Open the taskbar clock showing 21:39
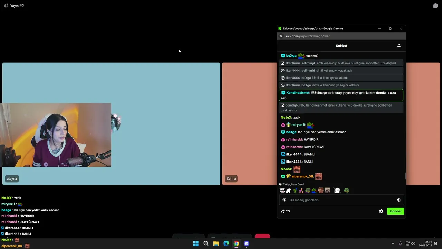 [x=425, y=243]
